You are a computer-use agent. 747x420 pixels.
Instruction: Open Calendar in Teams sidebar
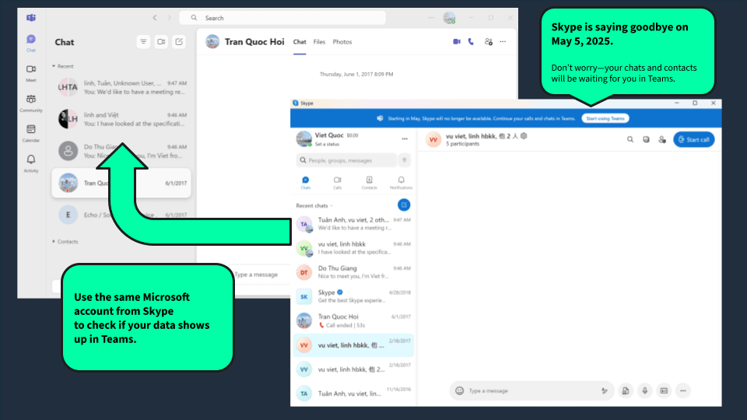pos(31,133)
